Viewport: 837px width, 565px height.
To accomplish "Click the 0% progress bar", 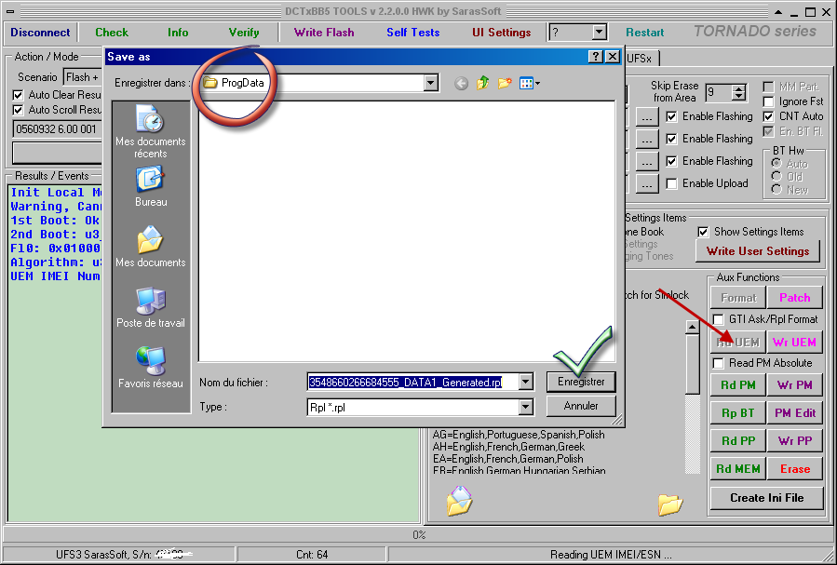I will [x=419, y=534].
